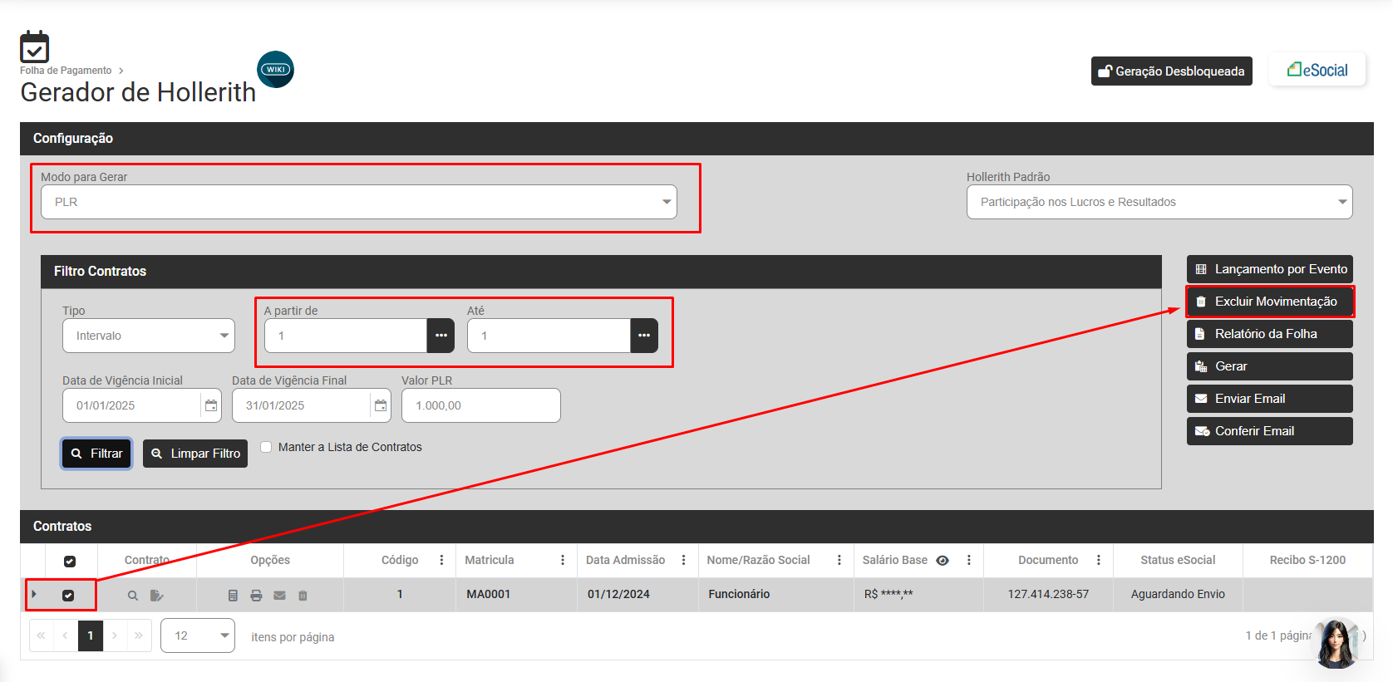
Task: Click the masked salary cell 'R$ ****,**'
Action: click(x=888, y=594)
